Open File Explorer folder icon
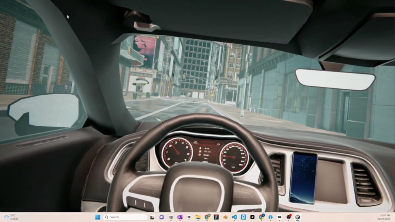Image resolution: width=395 pixels, height=222 pixels. [198, 217]
